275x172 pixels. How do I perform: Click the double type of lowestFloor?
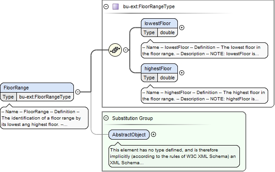coord(167,32)
